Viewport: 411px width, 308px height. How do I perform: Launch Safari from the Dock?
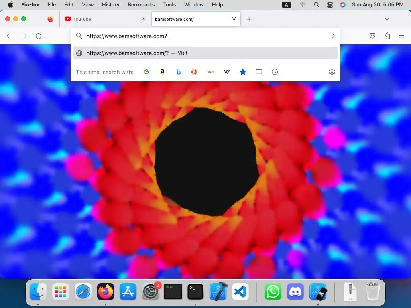click(x=83, y=292)
